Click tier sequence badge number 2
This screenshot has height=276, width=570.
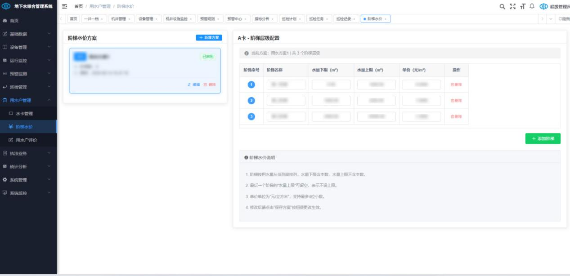click(x=251, y=101)
